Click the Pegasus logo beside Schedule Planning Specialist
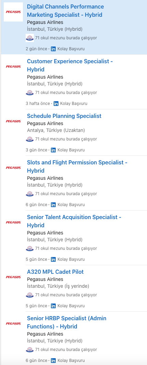 pyautogui.click(x=13, y=121)
